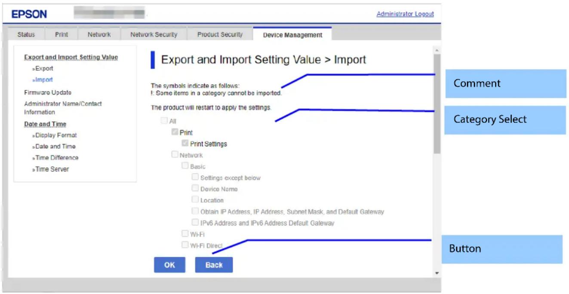This screenshot has height=294, width=569.
Task: Click text 'Some items in a category cannot be imported.'
Action: click(218, 93)
